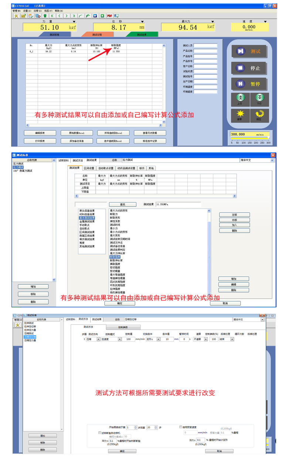
Task: Click the PDF export toolbar icon
Action: coord(109,16)
